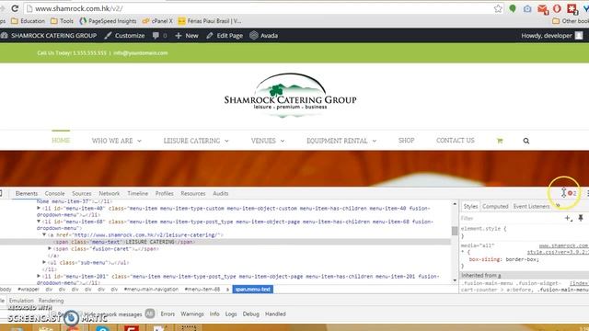Click the Filter field in Styles pane

pyautogui.click(x=511, y=218)
